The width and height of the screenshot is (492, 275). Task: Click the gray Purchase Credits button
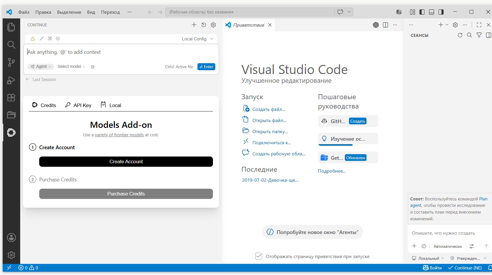click(126, 194)
